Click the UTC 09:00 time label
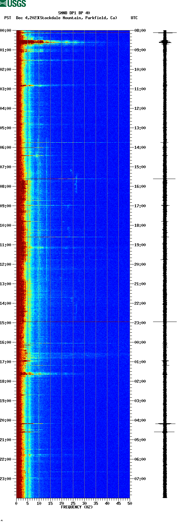The image size is (179, 524). point(140,50)
